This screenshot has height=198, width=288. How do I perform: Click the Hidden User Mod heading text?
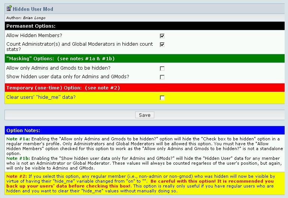(x=33, y=9)
